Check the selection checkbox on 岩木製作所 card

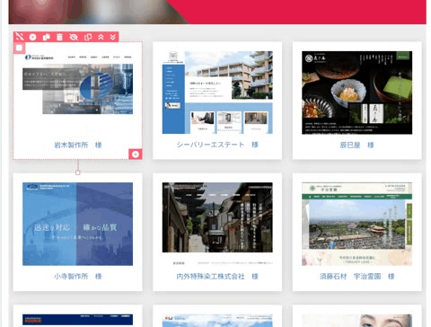coord(20,48)
